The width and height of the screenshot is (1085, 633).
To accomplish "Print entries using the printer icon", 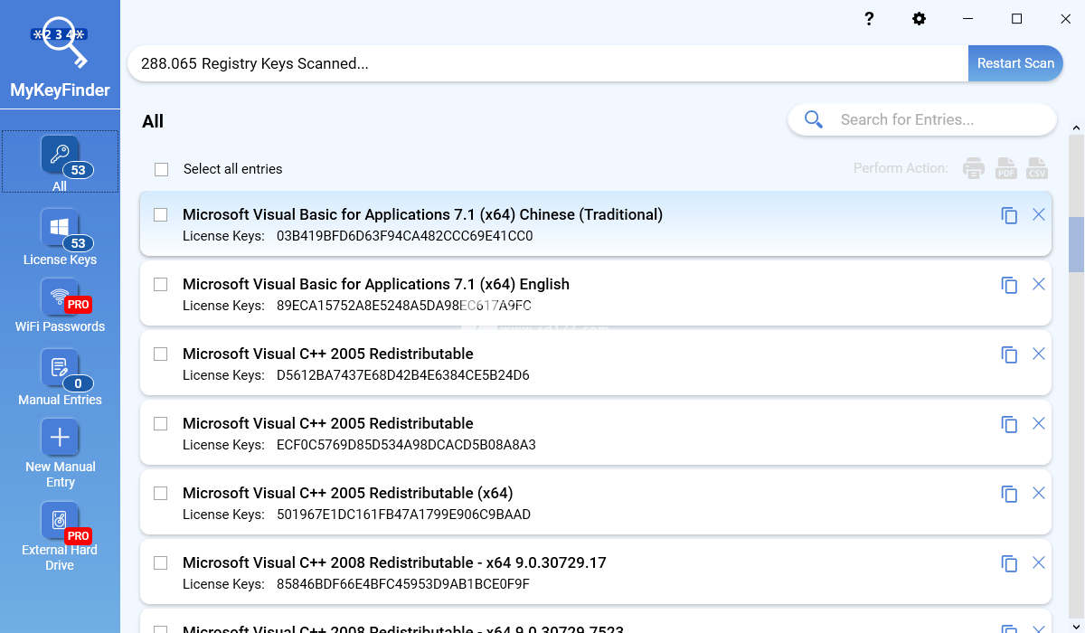I will click(974, 167).
